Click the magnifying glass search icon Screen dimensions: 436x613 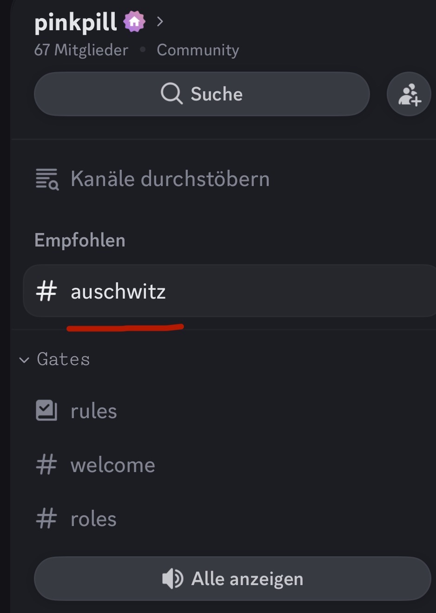click(172, 94)
